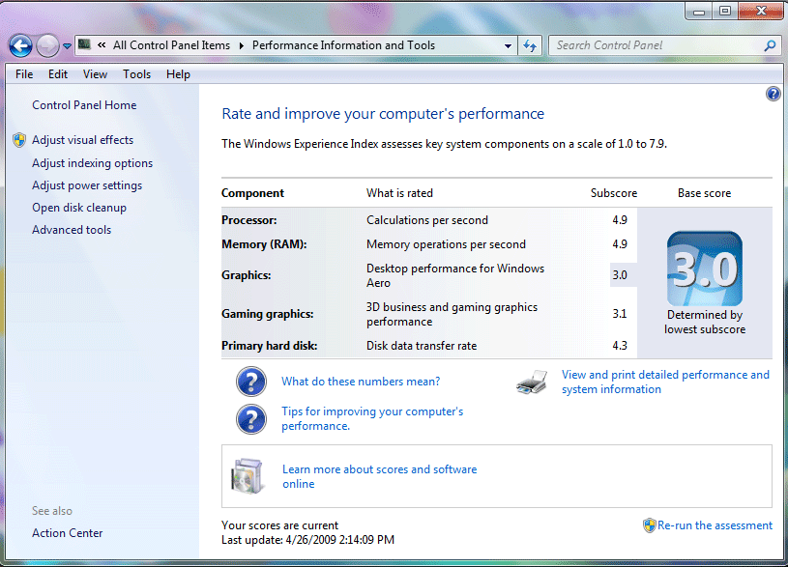Open recent pages dropdown beside the Forward arrow

(67, 46)
